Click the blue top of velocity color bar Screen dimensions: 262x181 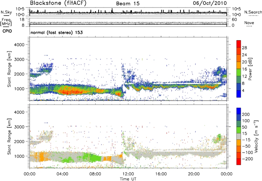[239, 111]
